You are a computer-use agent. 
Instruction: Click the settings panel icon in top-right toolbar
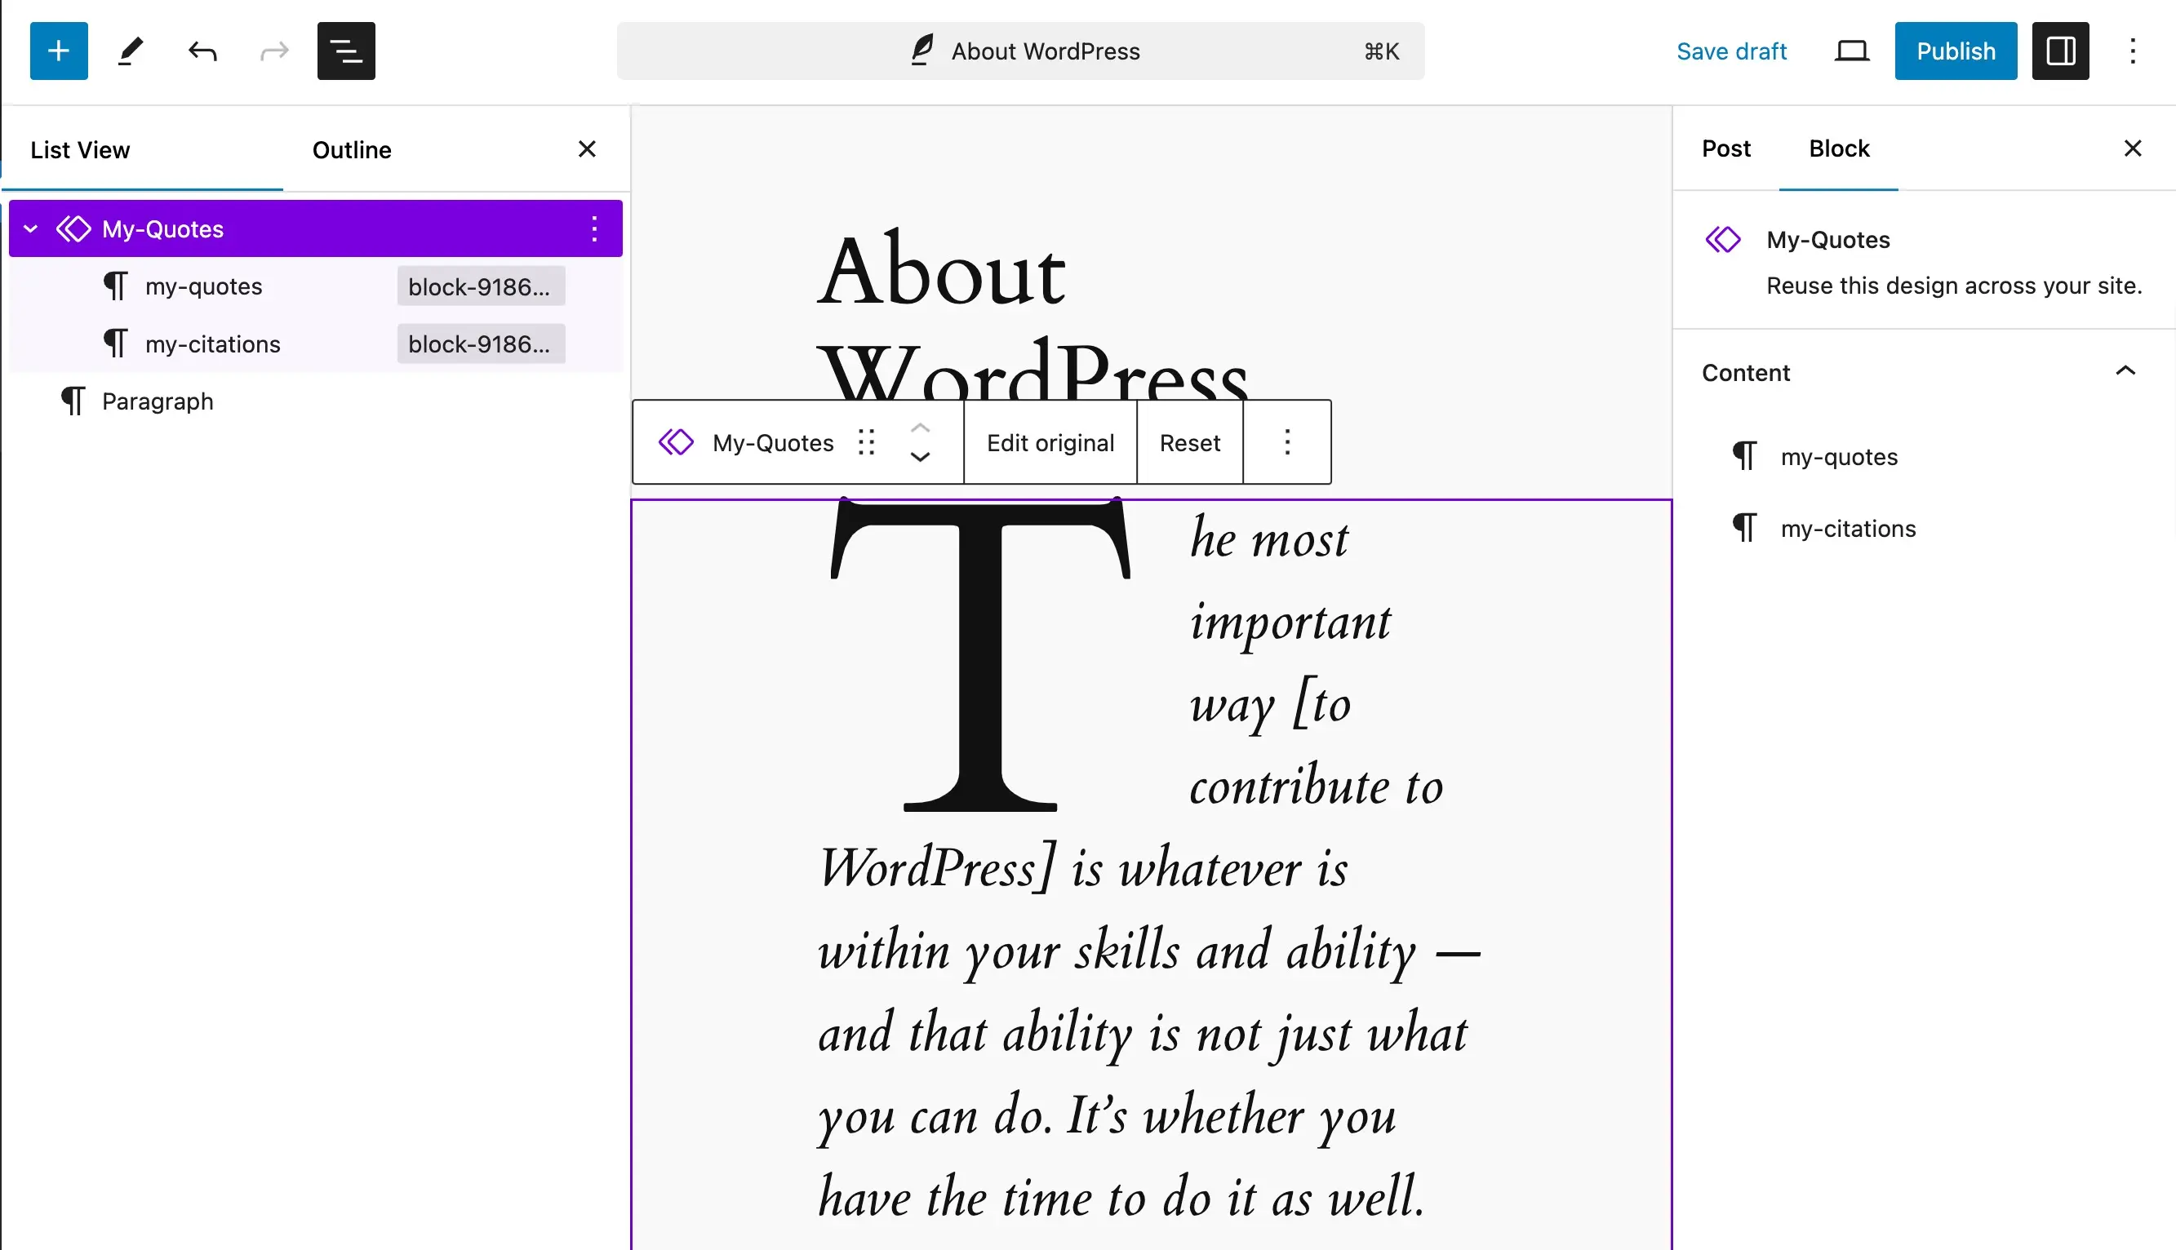coord(2059,51)
